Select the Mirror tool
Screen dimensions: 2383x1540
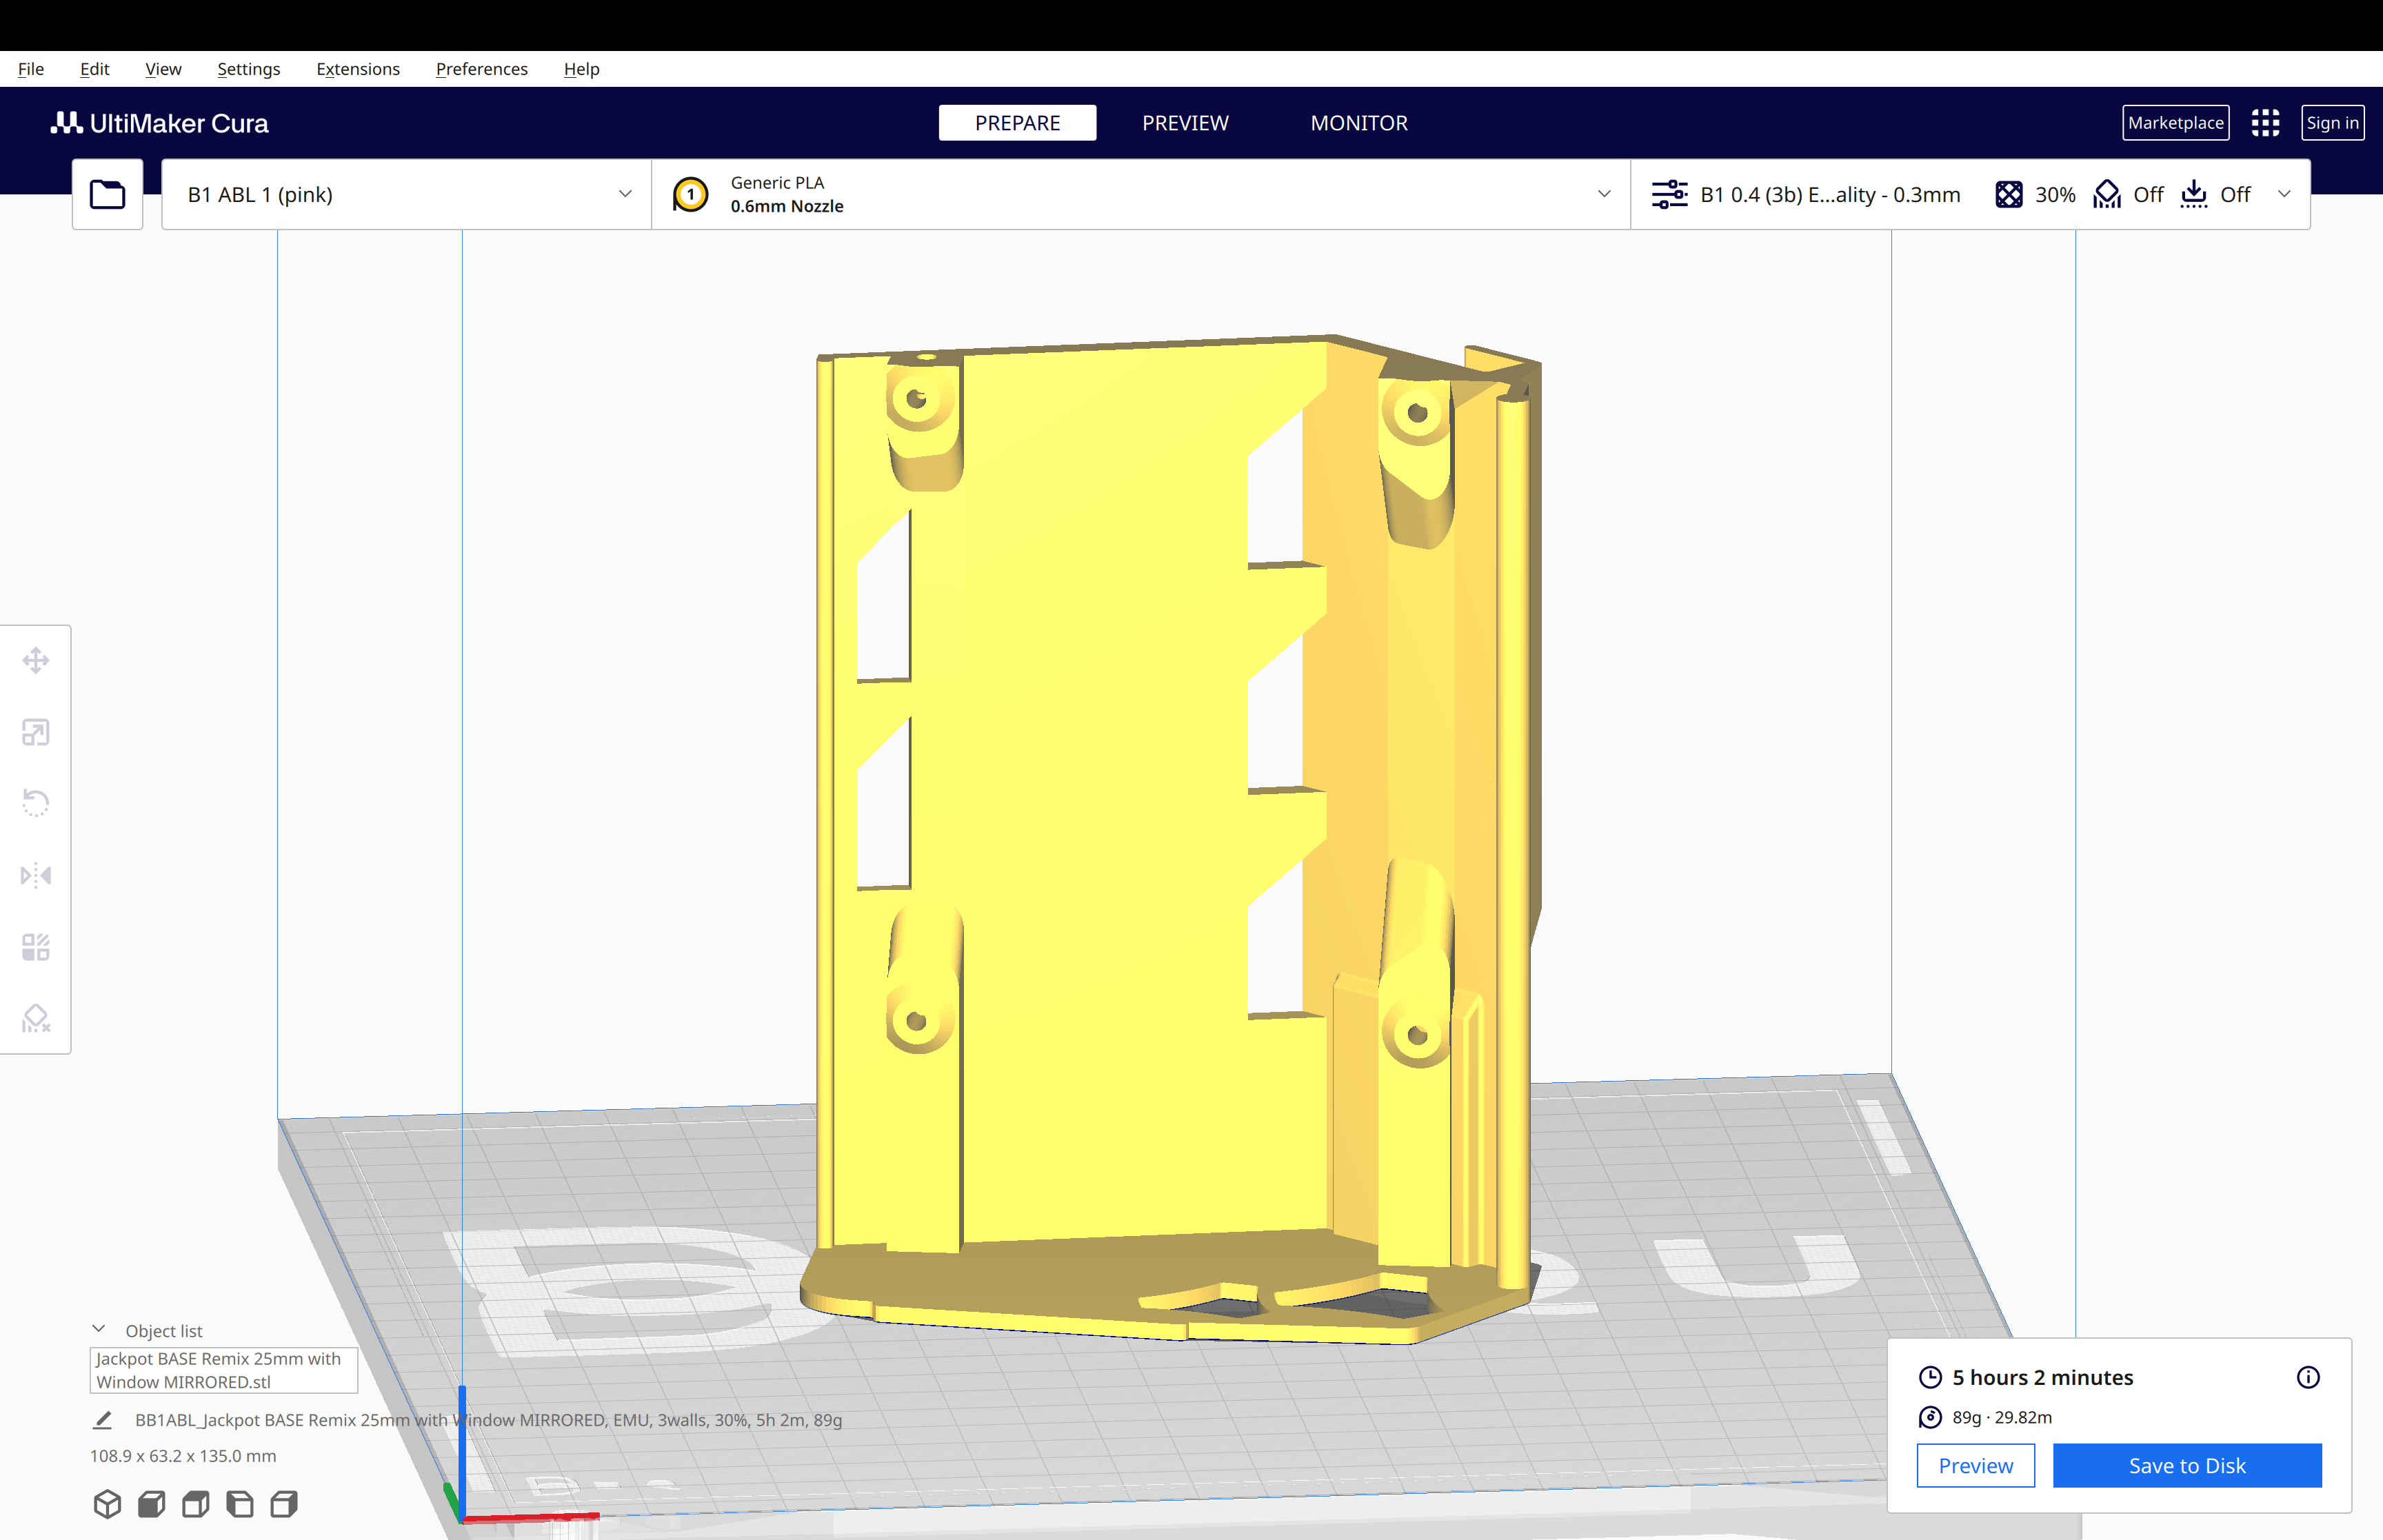coord(36,875)
